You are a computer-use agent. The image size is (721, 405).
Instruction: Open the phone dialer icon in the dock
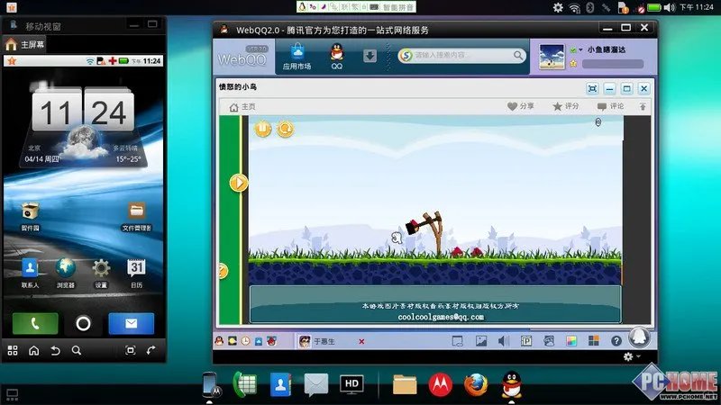(x=244, y=384)
